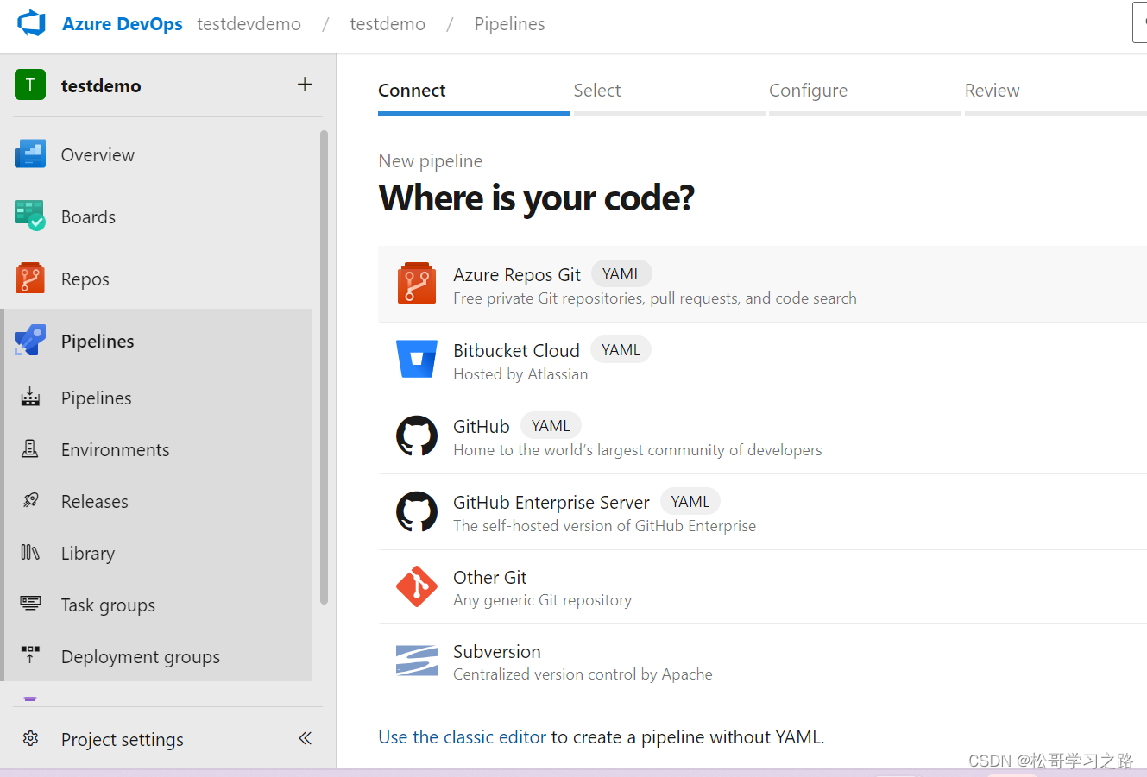Image resolution: width=1147 pixels, height=777 pixels.
Task: Click the Project settings gear icon
Action: pyautogui.click(x=30, y=738)
